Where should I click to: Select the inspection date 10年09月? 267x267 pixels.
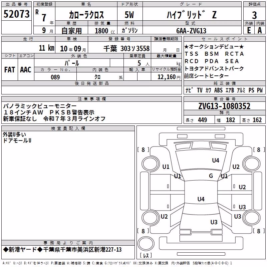73,49
